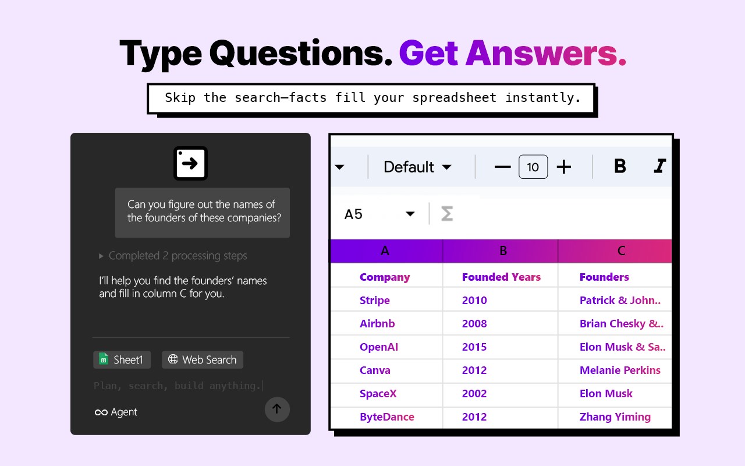Click the A5 cell reference text
Screen dimensions: 745x466
pyautogui.click(x=353, y=214)
